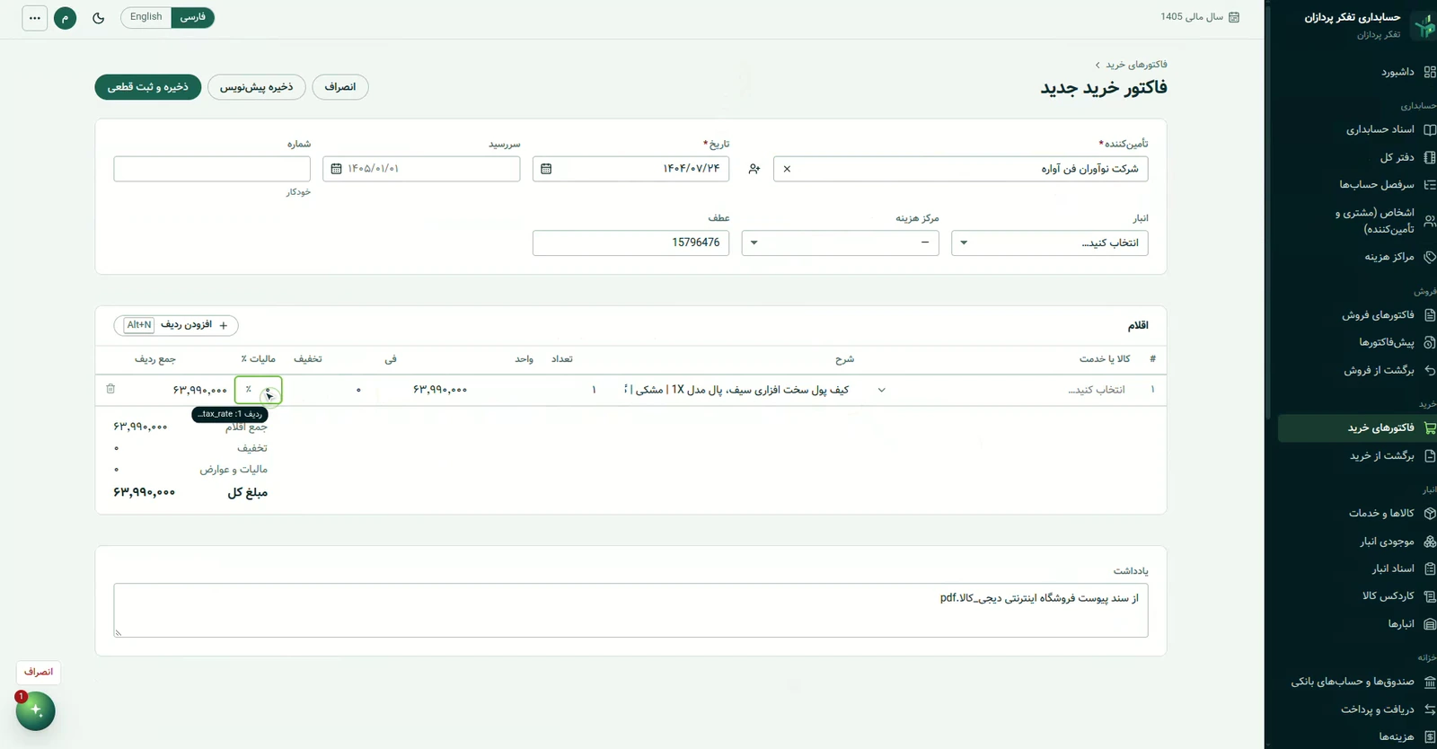
Task: Delete row 1 with trash icon
Action: click(110, 389)
